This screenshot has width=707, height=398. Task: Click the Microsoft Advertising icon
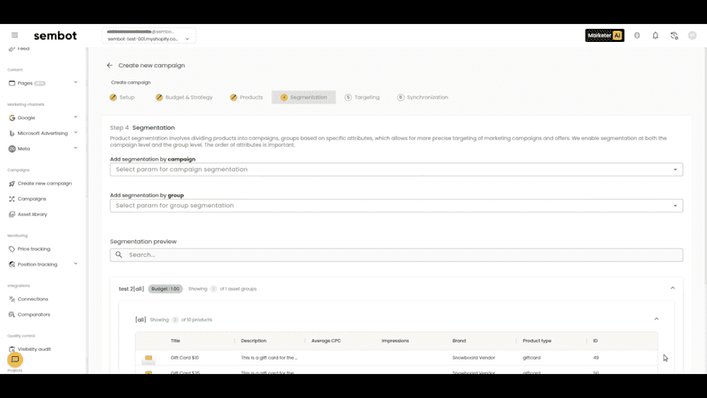coord(12,133)
